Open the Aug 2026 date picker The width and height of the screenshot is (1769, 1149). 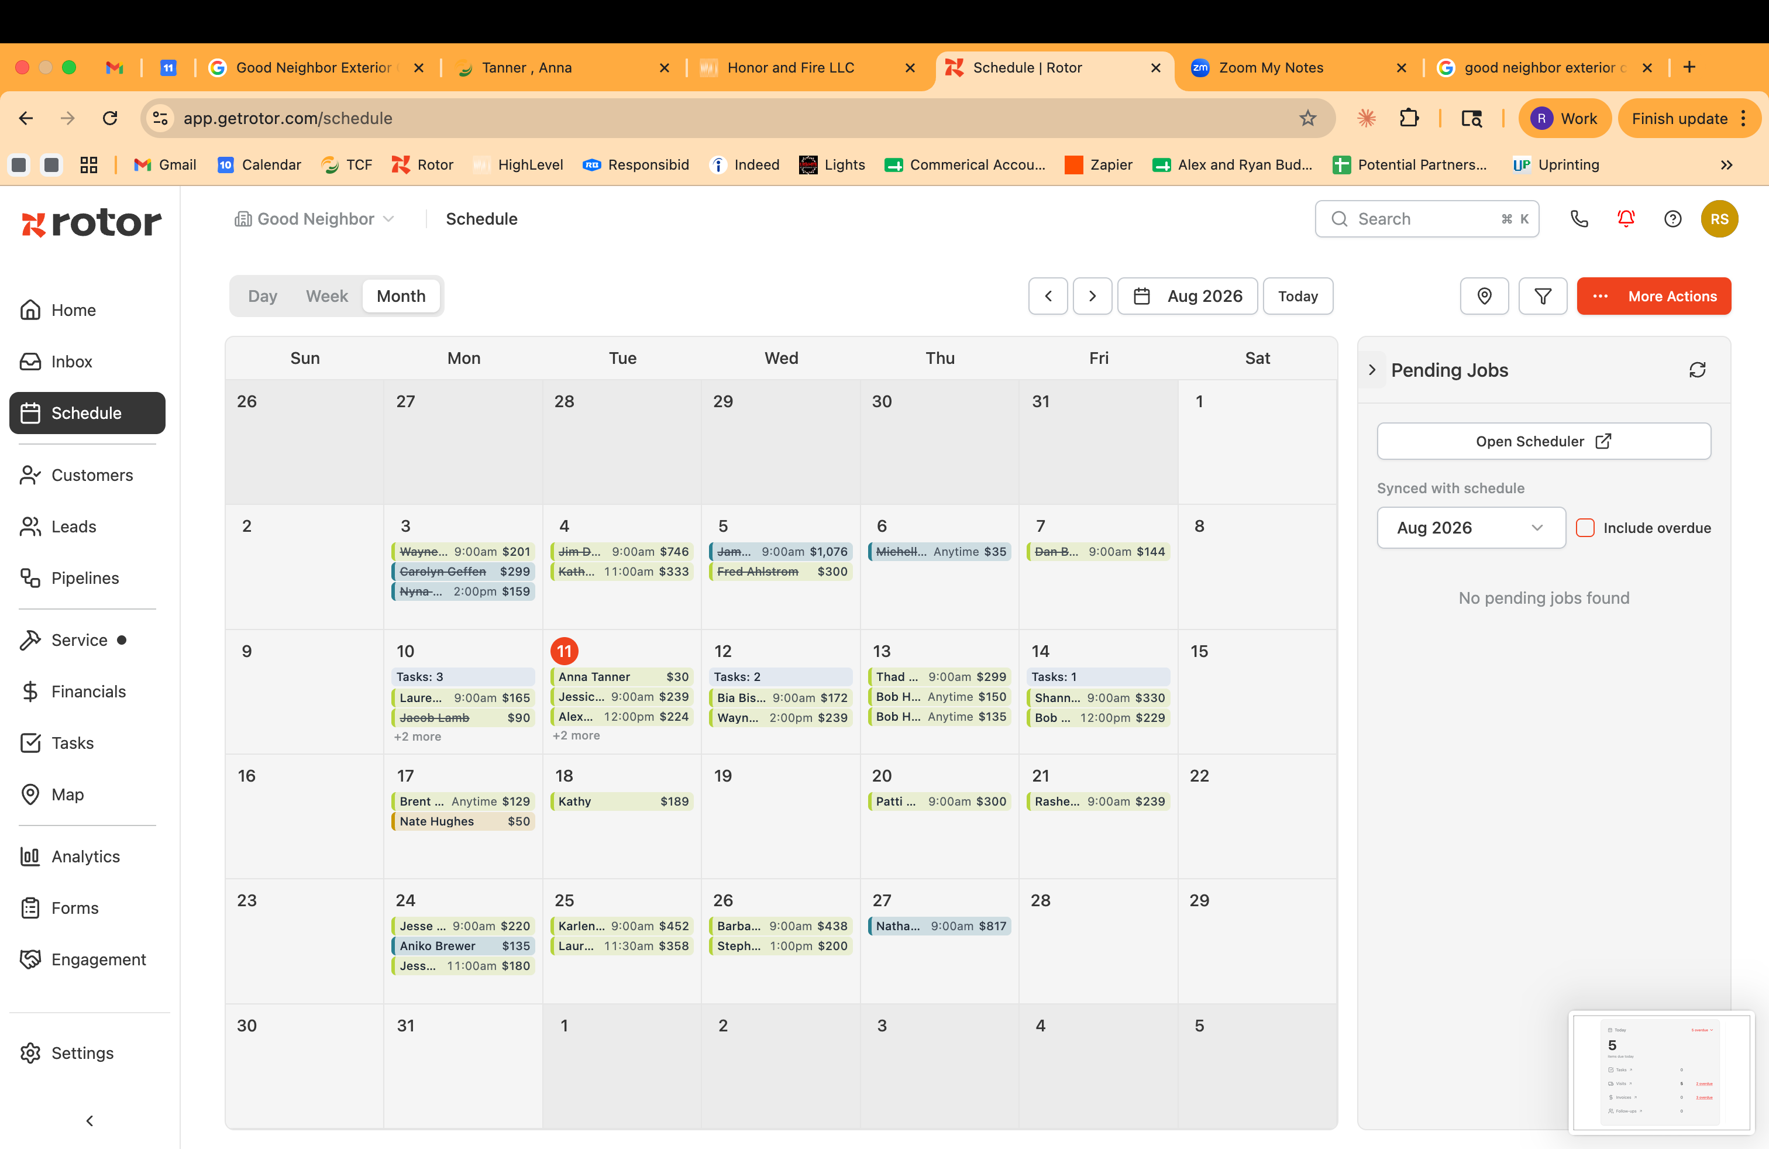pos(1188,296)
